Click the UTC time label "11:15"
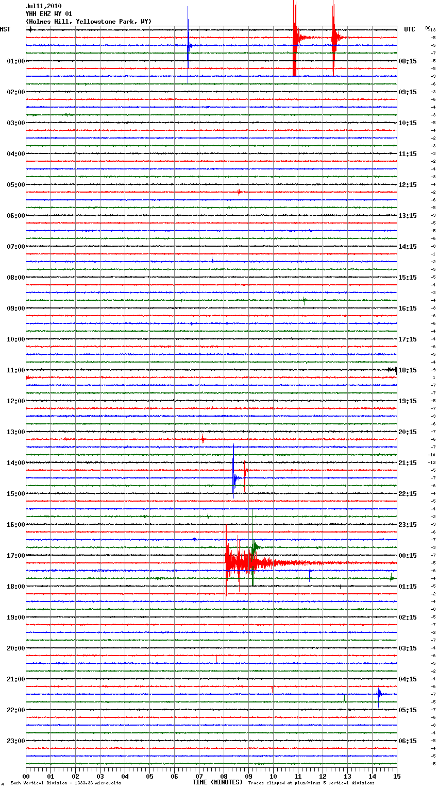The width and height of the screenshot is (438, 790). 408,153
